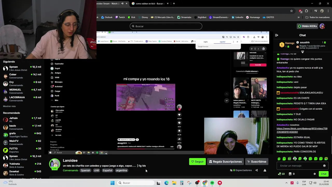Open Cry channel in Siguiendo list
Viewport: 332px width, 187px height.
[x=22, y=84]
